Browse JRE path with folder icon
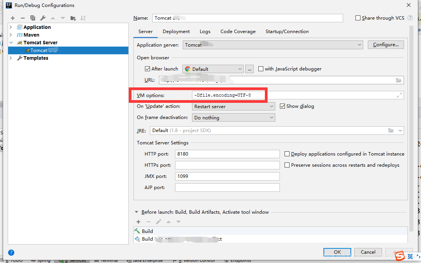Viewport: 421px width, 263px height. click(391, 131)
